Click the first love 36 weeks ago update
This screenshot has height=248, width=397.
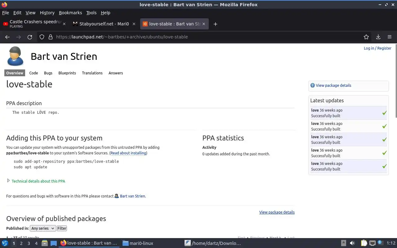349,113
